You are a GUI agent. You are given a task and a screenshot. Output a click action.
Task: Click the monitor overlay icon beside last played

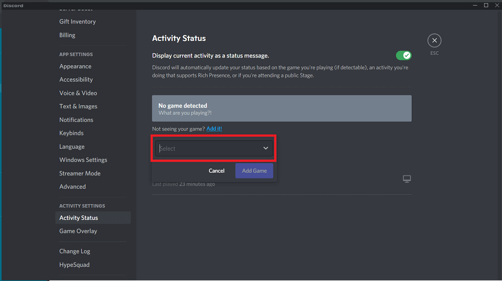[407, 179]
